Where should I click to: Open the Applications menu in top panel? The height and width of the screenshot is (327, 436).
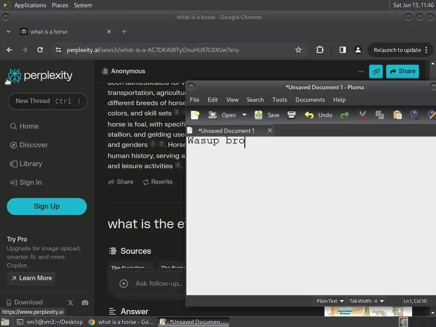[x=30, y=5]
